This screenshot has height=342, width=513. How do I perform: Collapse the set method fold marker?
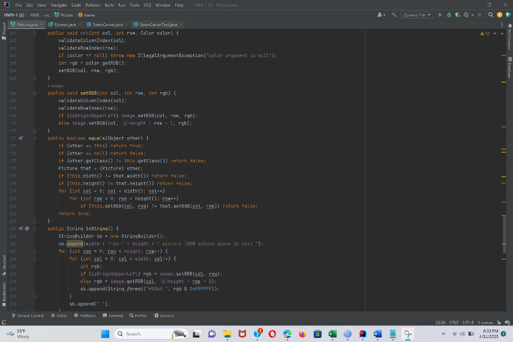35,34
